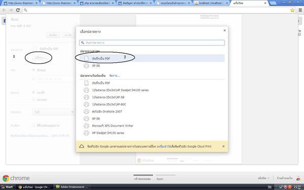Image resolution: width=304 pixels, height=190 pixels.
Task: Select Save as PDF in local destinations list
Action: (x=152, y=83)
